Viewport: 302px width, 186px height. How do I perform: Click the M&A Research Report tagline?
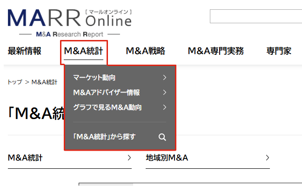(x=69, y=34)
